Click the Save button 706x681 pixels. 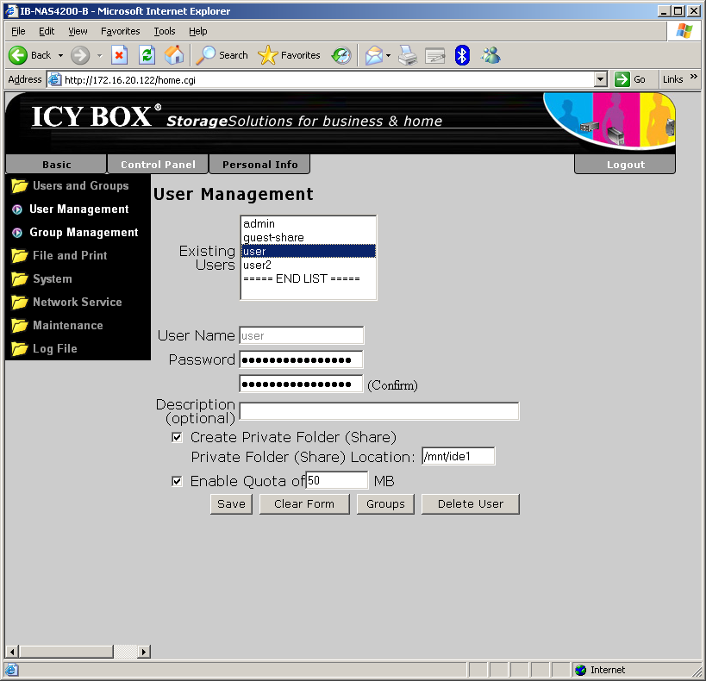pyautogui.click(x=231, y=504)
